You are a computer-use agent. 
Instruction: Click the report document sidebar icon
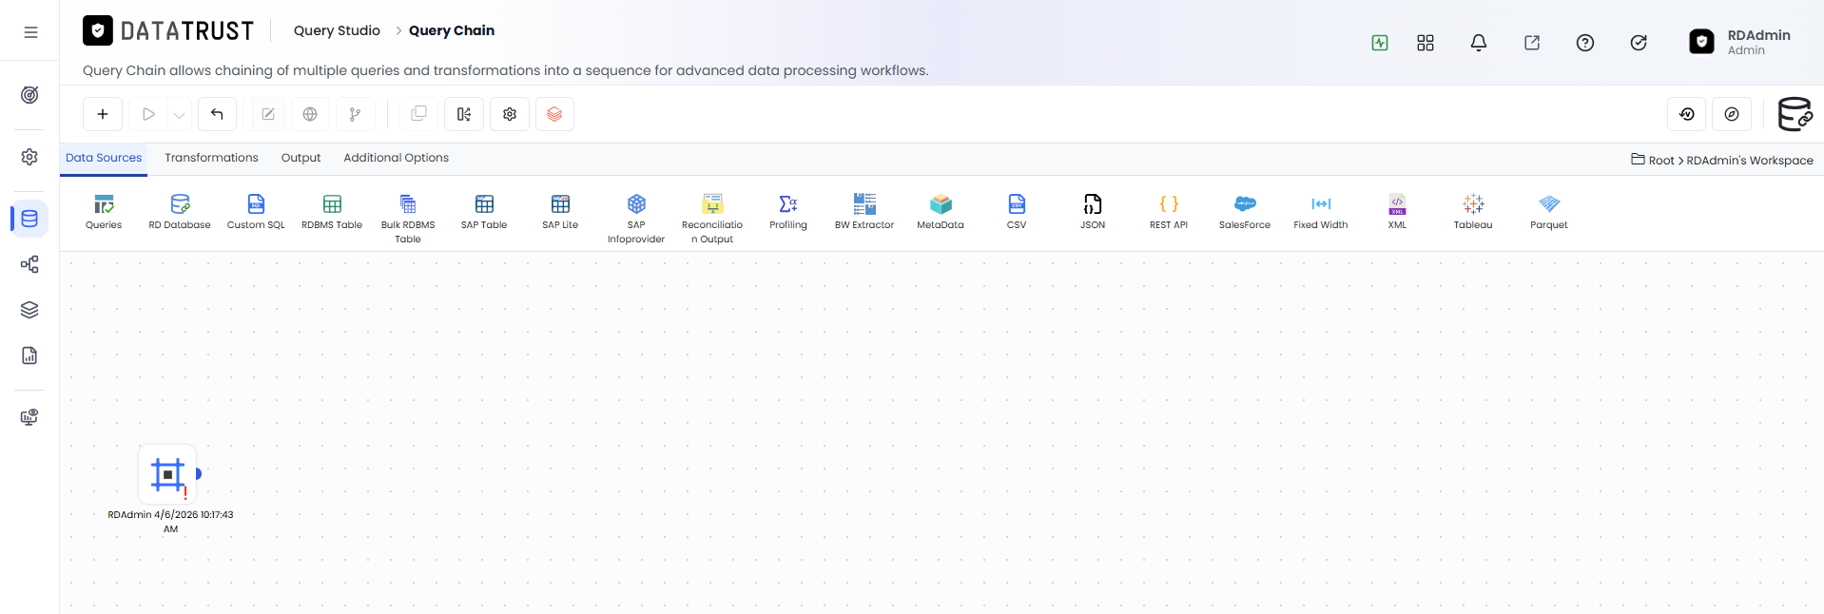pyautogui.click(x=29, y=355)
